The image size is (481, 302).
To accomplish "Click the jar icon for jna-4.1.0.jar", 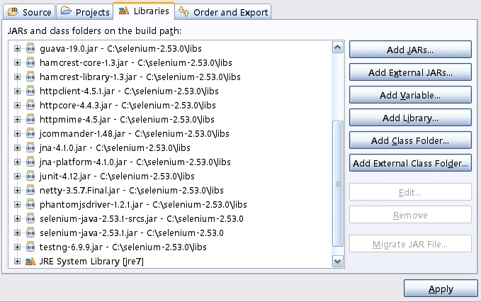I will point(30,147).
